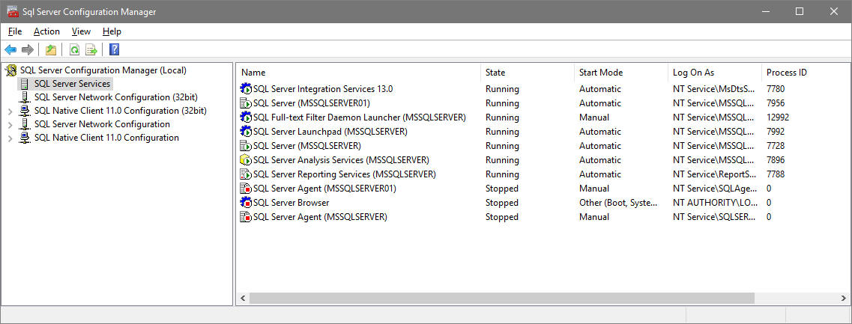This screenshot has height=324, width=852.
Task: Click the SQL Server Services tree icon
Action: 25,84
